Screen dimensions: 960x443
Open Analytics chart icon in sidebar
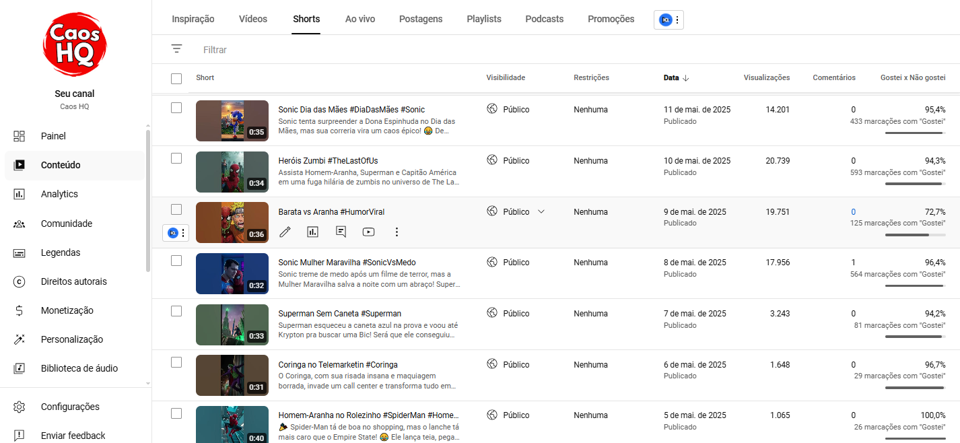(x=20, y=194)
